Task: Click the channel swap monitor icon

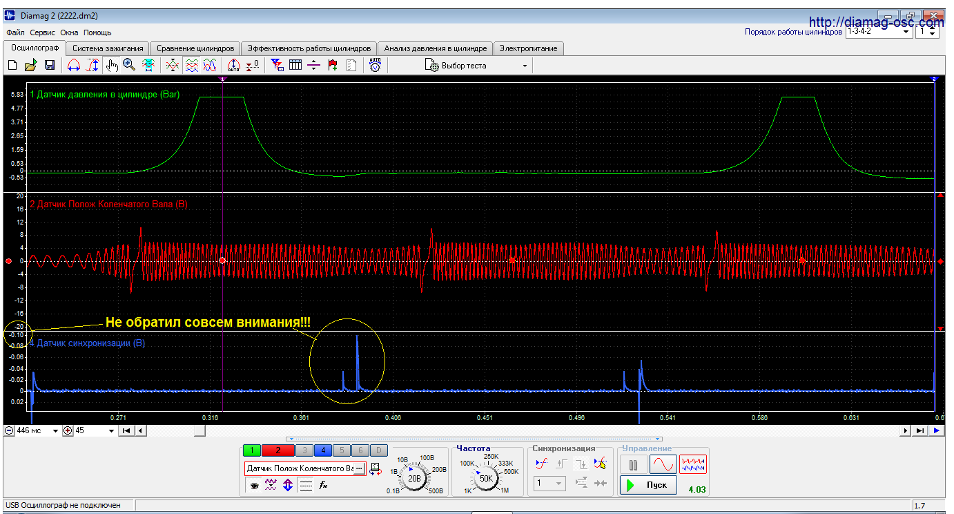Action: point(376,469)
